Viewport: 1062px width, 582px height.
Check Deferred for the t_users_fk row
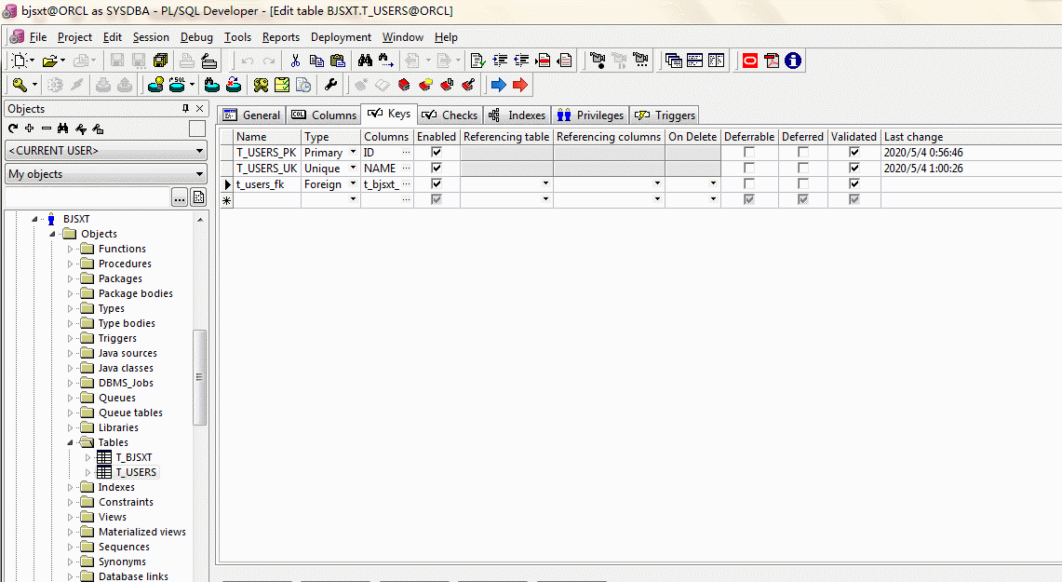pos(802,183)
